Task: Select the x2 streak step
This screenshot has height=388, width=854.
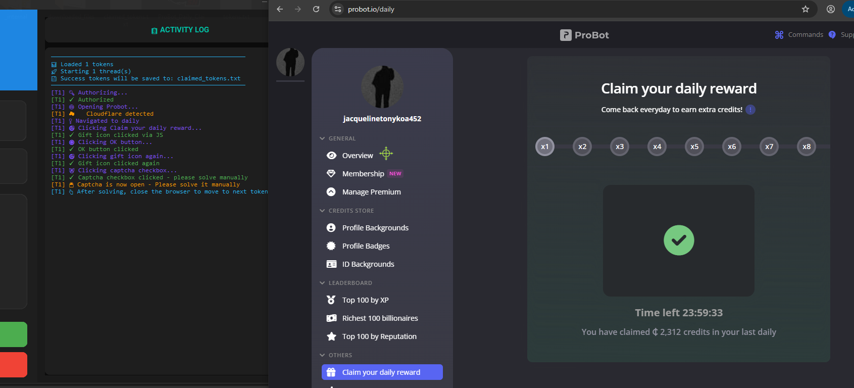Action: point(582,147)
